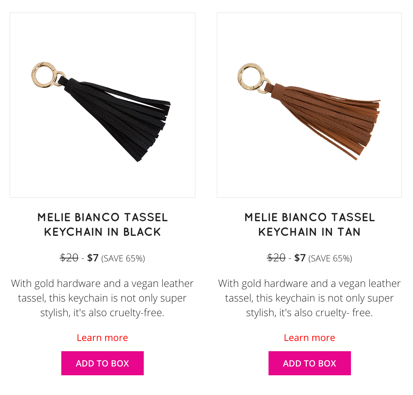Image resolution: width=413 pixels, height=395 pixels.
Task: Click the tan keychain description text
Action: [309, 298]
